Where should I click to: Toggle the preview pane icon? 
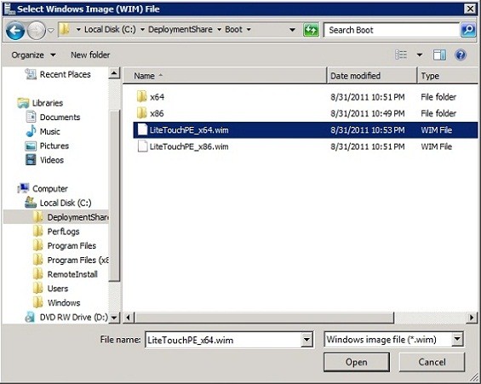[439, 55]
